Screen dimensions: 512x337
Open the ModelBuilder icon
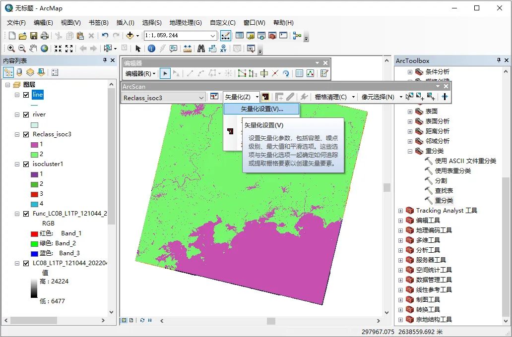pos(297,35)
